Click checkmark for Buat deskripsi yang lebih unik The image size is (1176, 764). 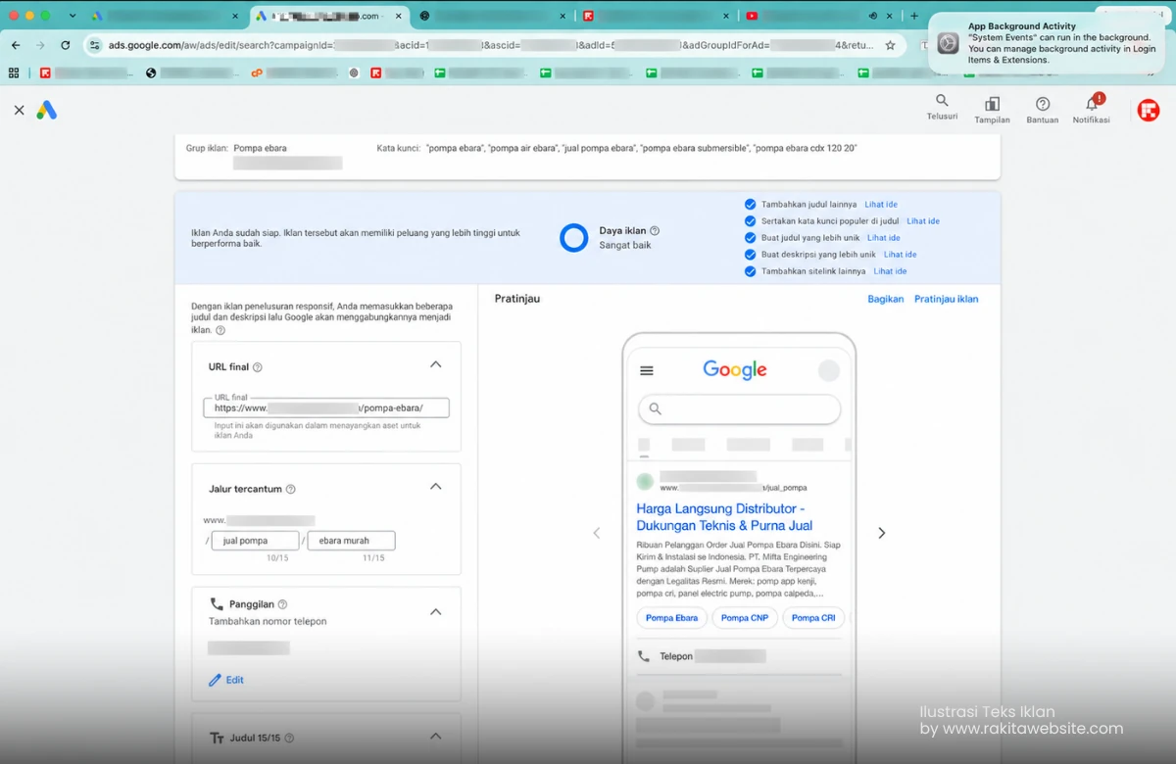click(x=750, y=255)
